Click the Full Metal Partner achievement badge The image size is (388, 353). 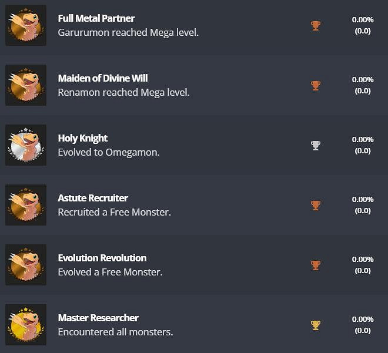26,25
